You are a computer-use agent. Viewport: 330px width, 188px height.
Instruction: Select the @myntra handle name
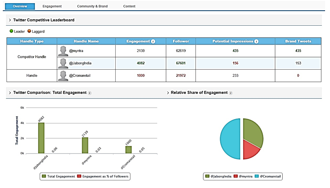(76, 51)
